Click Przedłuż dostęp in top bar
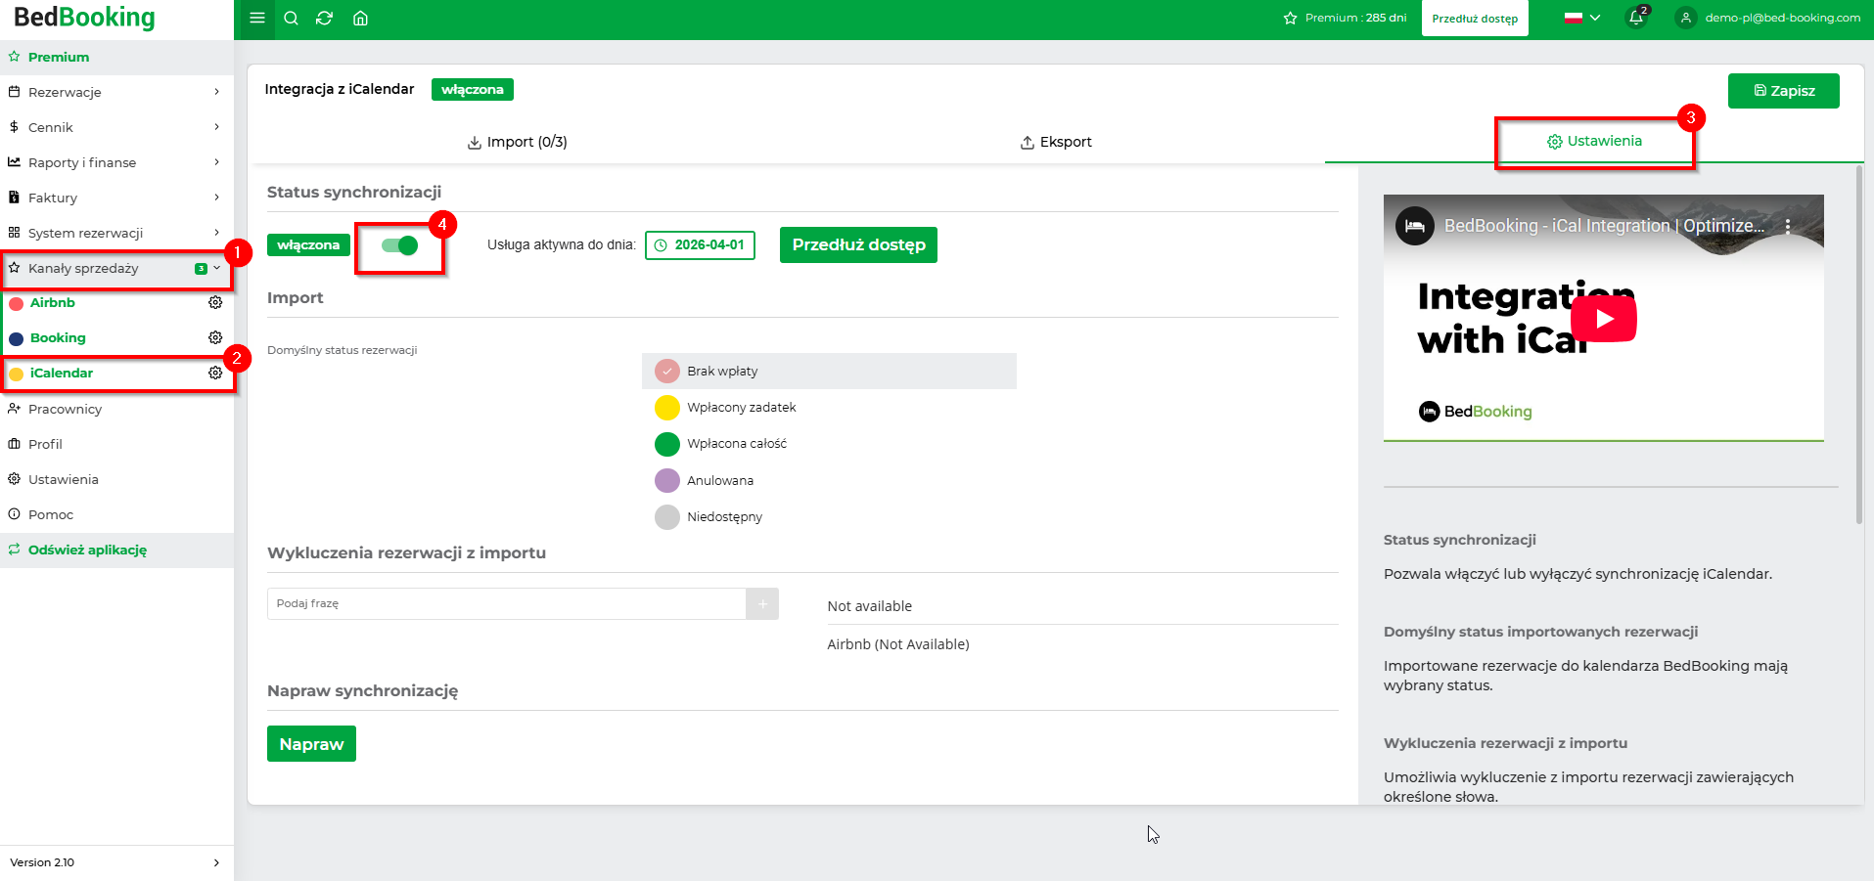 [1475, 18]
